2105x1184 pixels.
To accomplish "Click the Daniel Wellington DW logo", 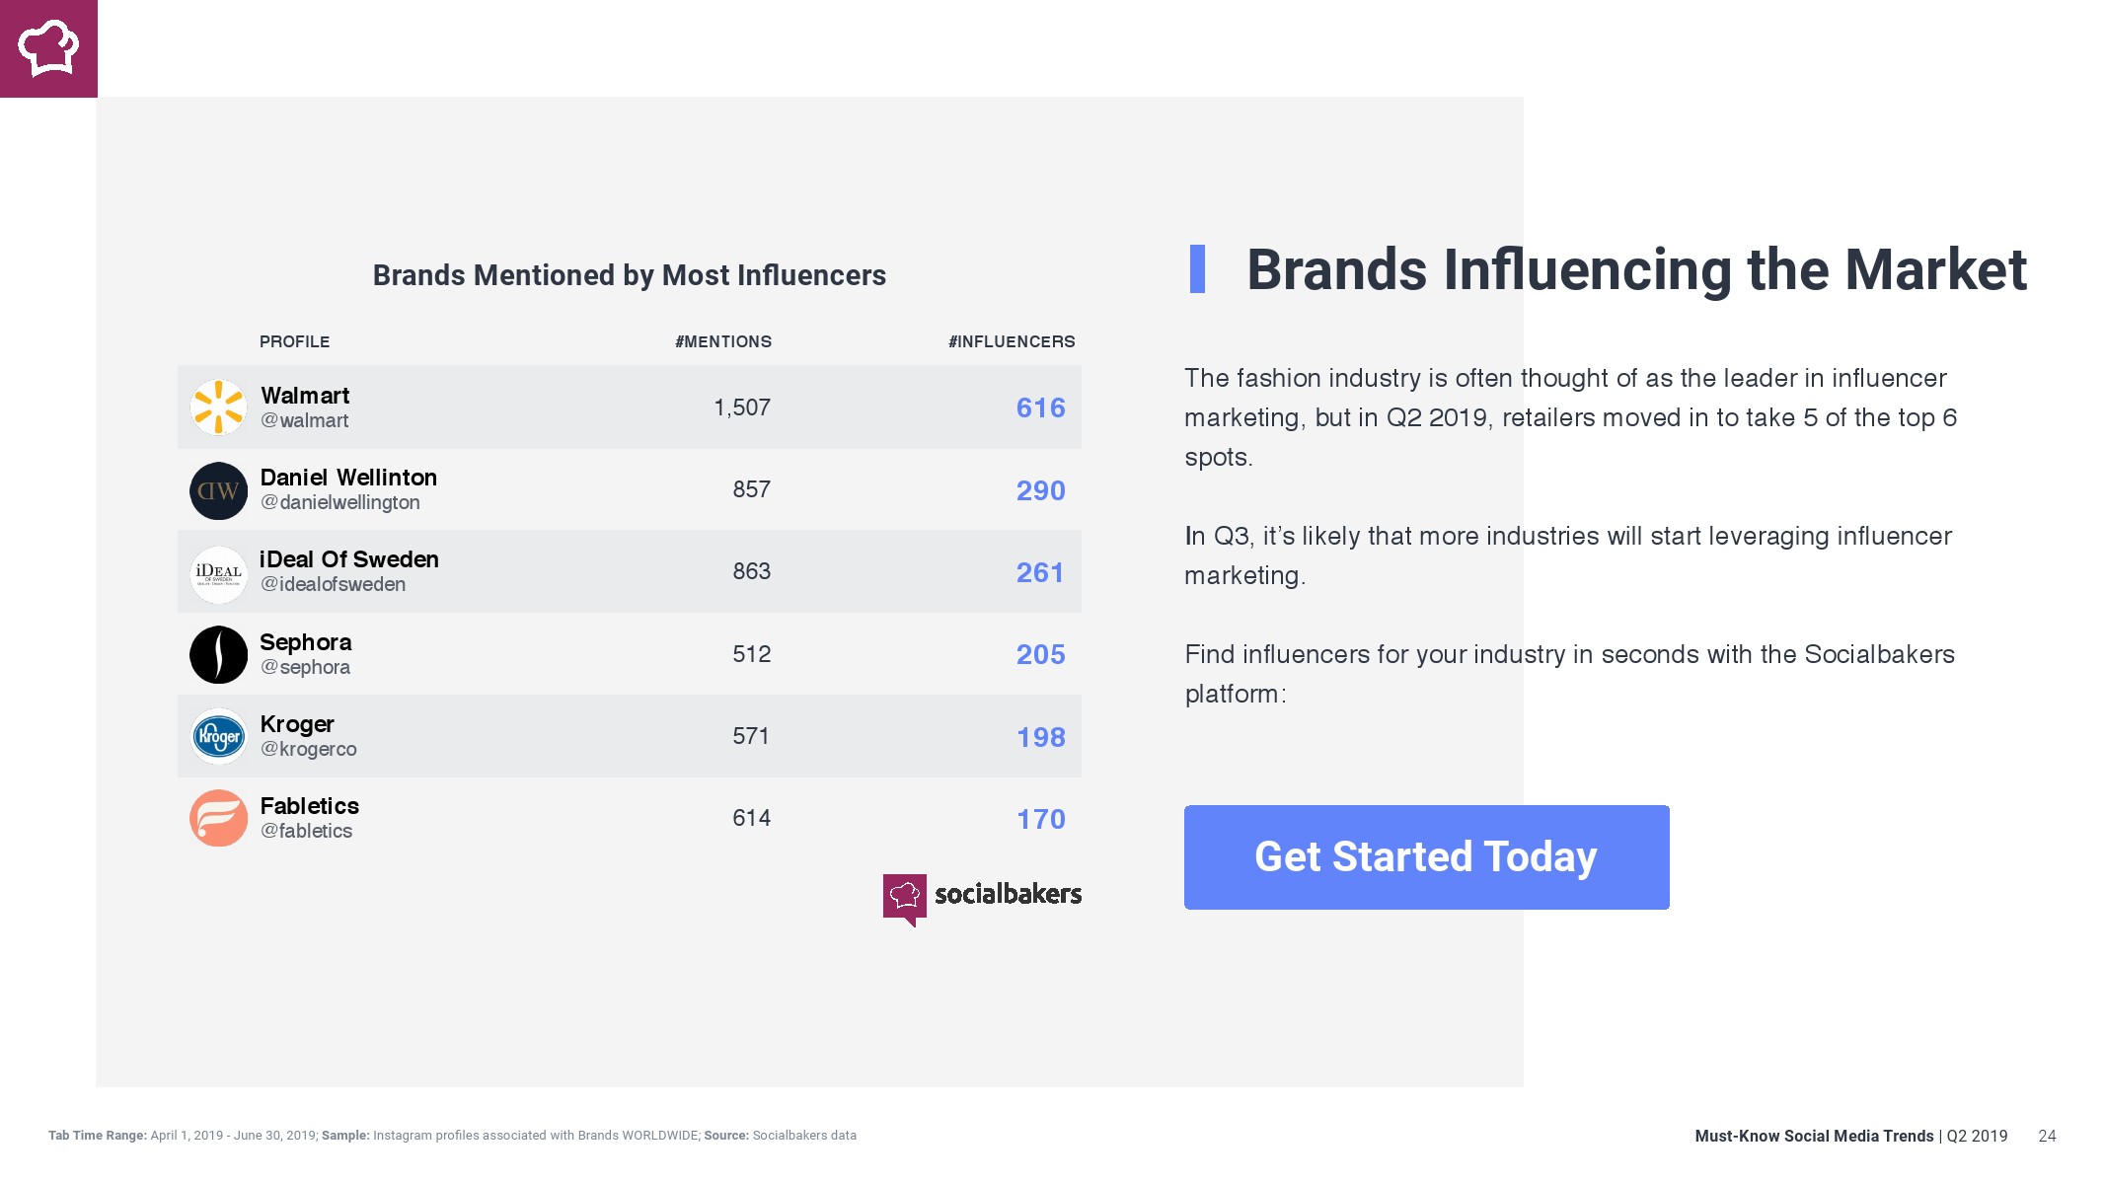I will 218,490.
